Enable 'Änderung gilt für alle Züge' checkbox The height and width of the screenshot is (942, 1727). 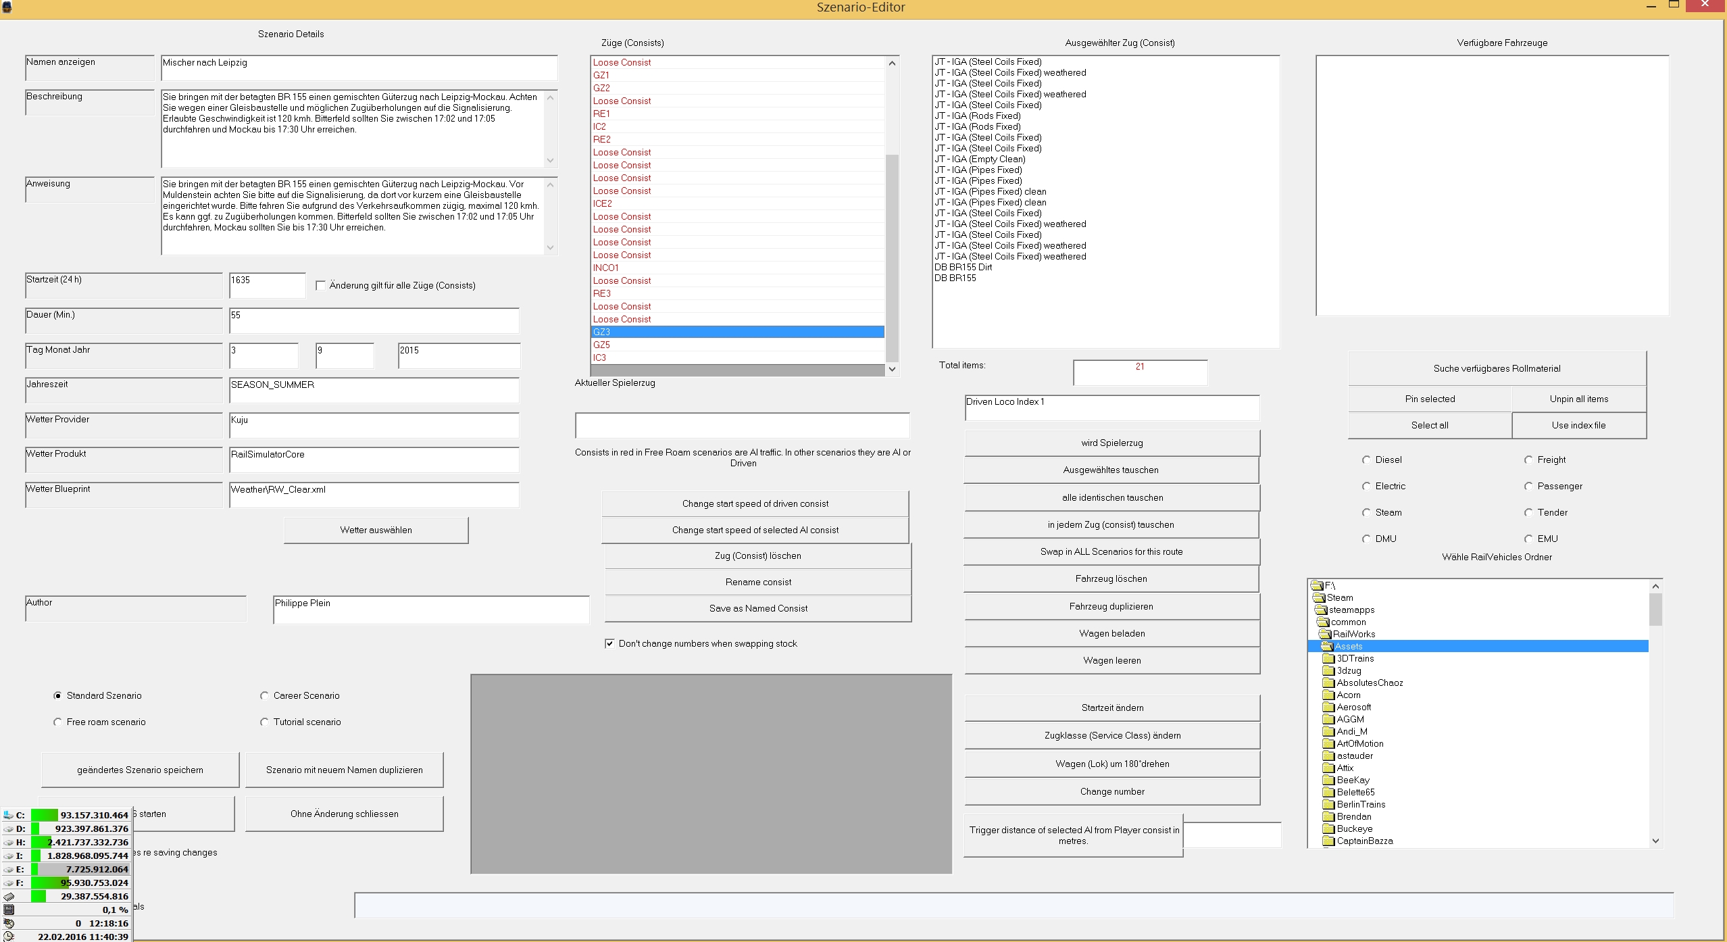pos(321,286)
